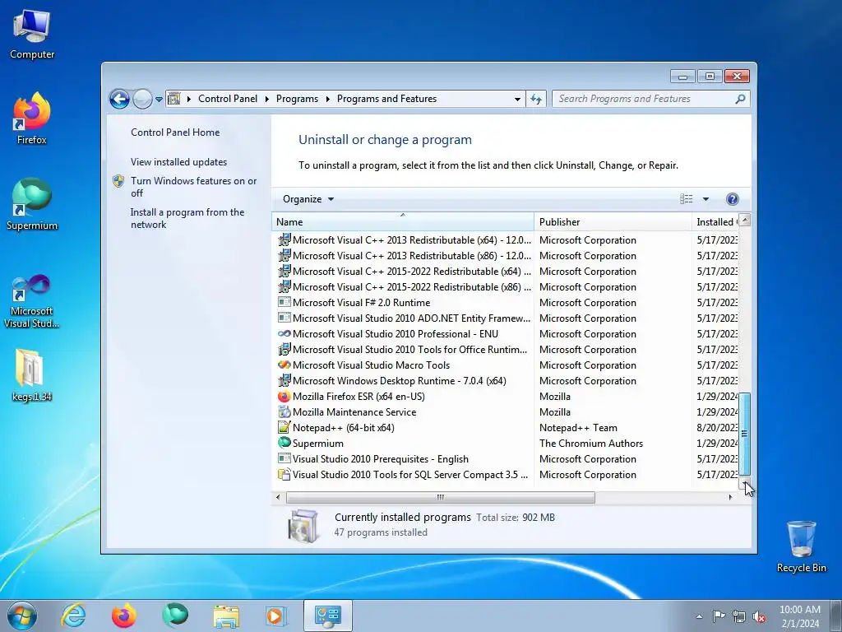Viewport: 842px width, 632px height.
Task: Select the Recycle Bin desktop icon
Action: (x=801, y=546)
